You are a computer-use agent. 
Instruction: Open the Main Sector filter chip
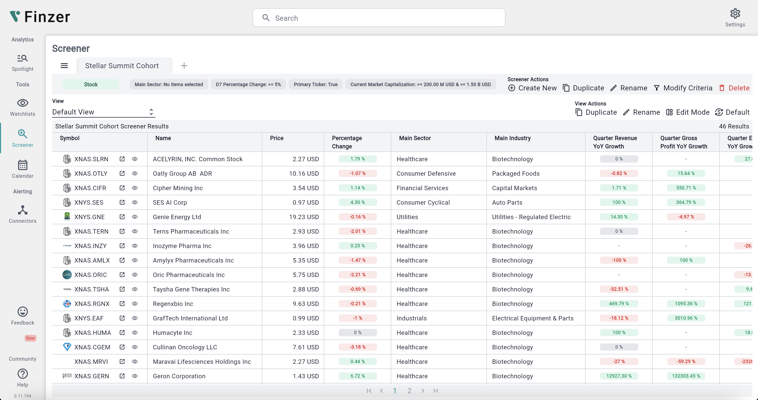coord(169,84)
